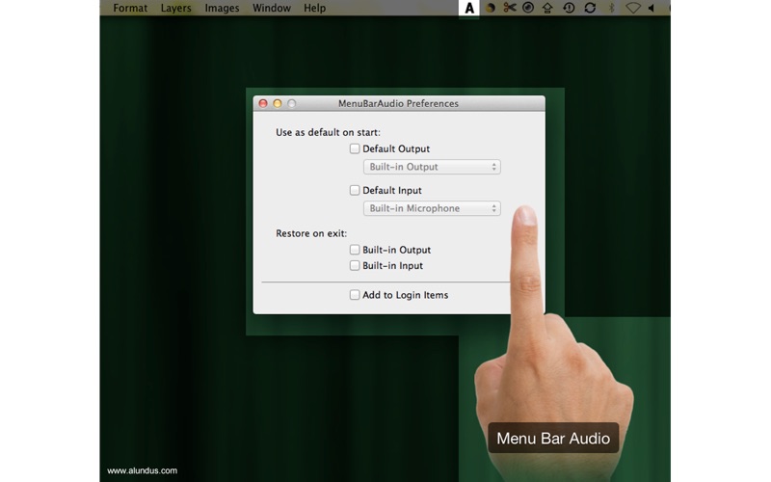Open the Wi-Fi menu bar icon
The image size is (771, 482).
633,8
